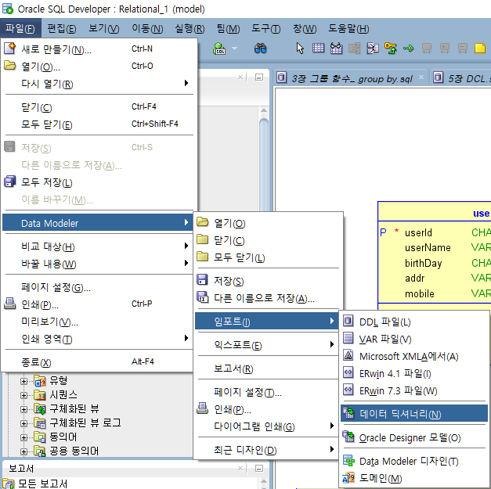The height and width of the screenshot is (489, 491).
Task: Click the Data Modeler Design icon
Action: [348, 460]
